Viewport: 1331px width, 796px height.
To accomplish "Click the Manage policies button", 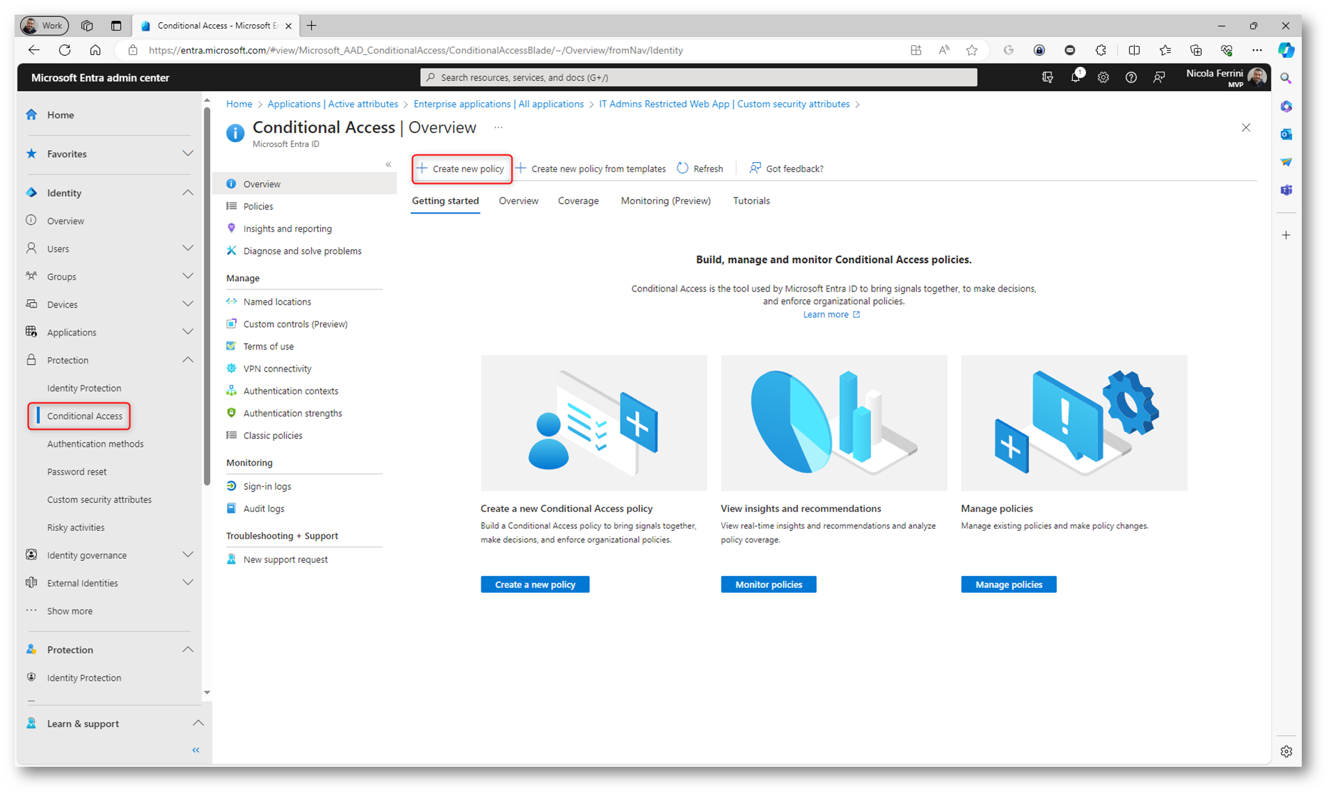I will click(x=1009, y=584).
